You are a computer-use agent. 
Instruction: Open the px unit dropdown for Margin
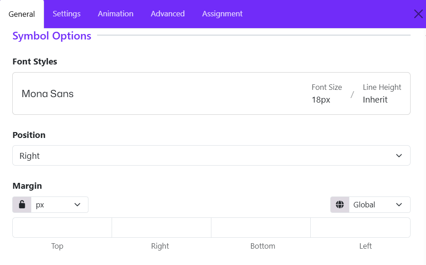pyautogui.click(x=59, y=205)
